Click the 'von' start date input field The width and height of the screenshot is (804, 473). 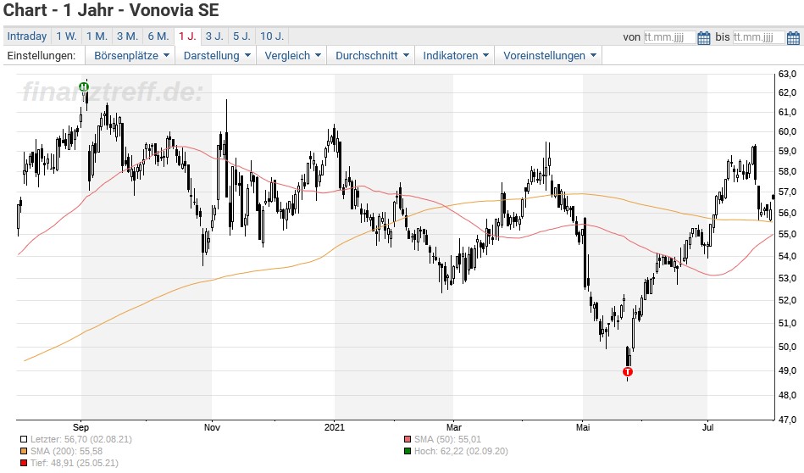click(x=669, y=37)
